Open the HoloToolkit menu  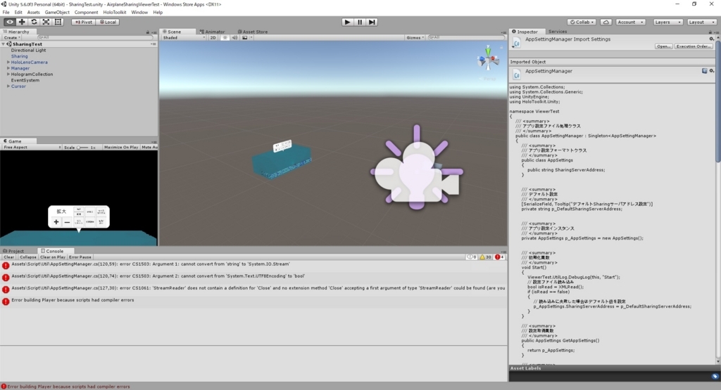point(115,13)
